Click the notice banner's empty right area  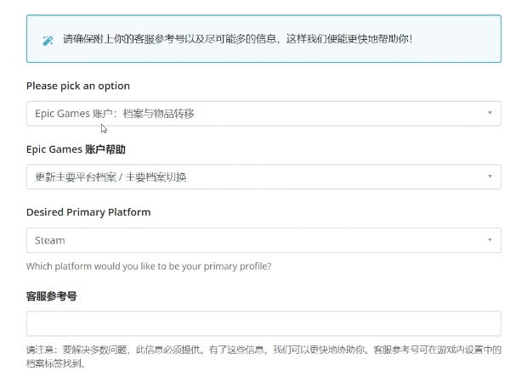coord(456,39)
